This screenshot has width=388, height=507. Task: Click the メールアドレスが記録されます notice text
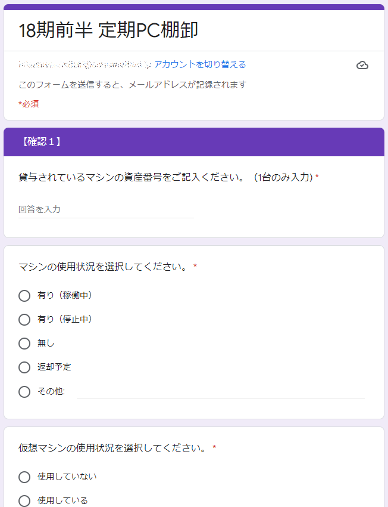(x=133, y=85)
